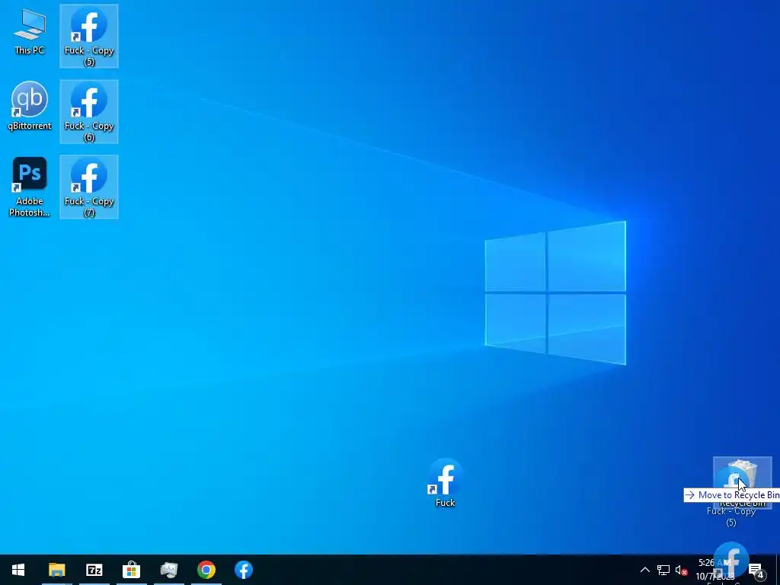Select the Adobe Photoshop desktop shortcut

[30, 187]
